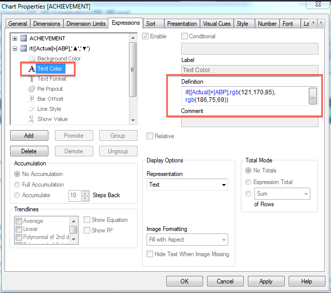Image resolution: width=331 pixels, height=293 pixels.
Task: Select Expression Total radio button
Action: coord(248,182)
